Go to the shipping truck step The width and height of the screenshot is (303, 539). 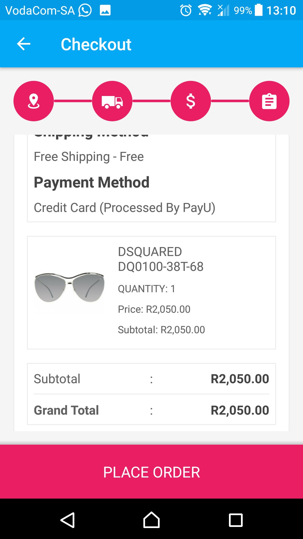click(x=112, y=101)
